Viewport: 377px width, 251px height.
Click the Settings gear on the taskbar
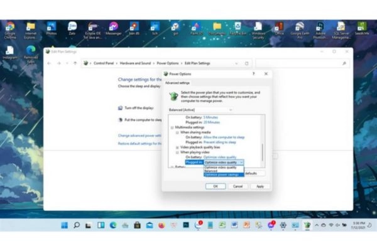[x=283, y=225]
